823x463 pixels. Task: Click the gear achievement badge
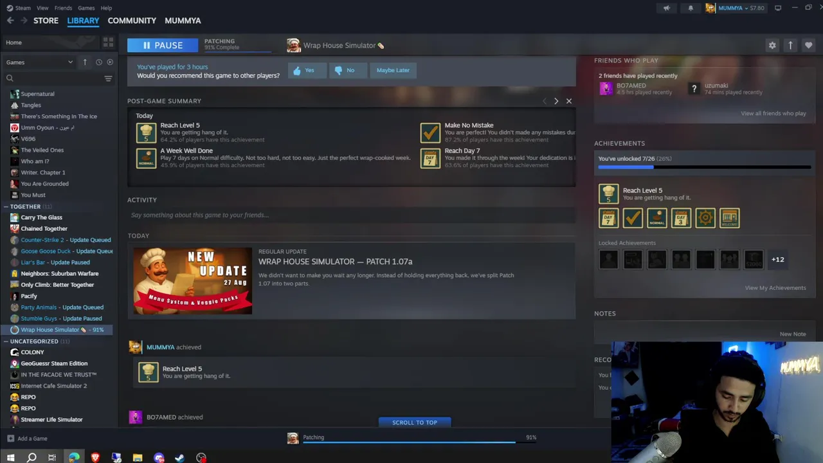pos(705,218)
